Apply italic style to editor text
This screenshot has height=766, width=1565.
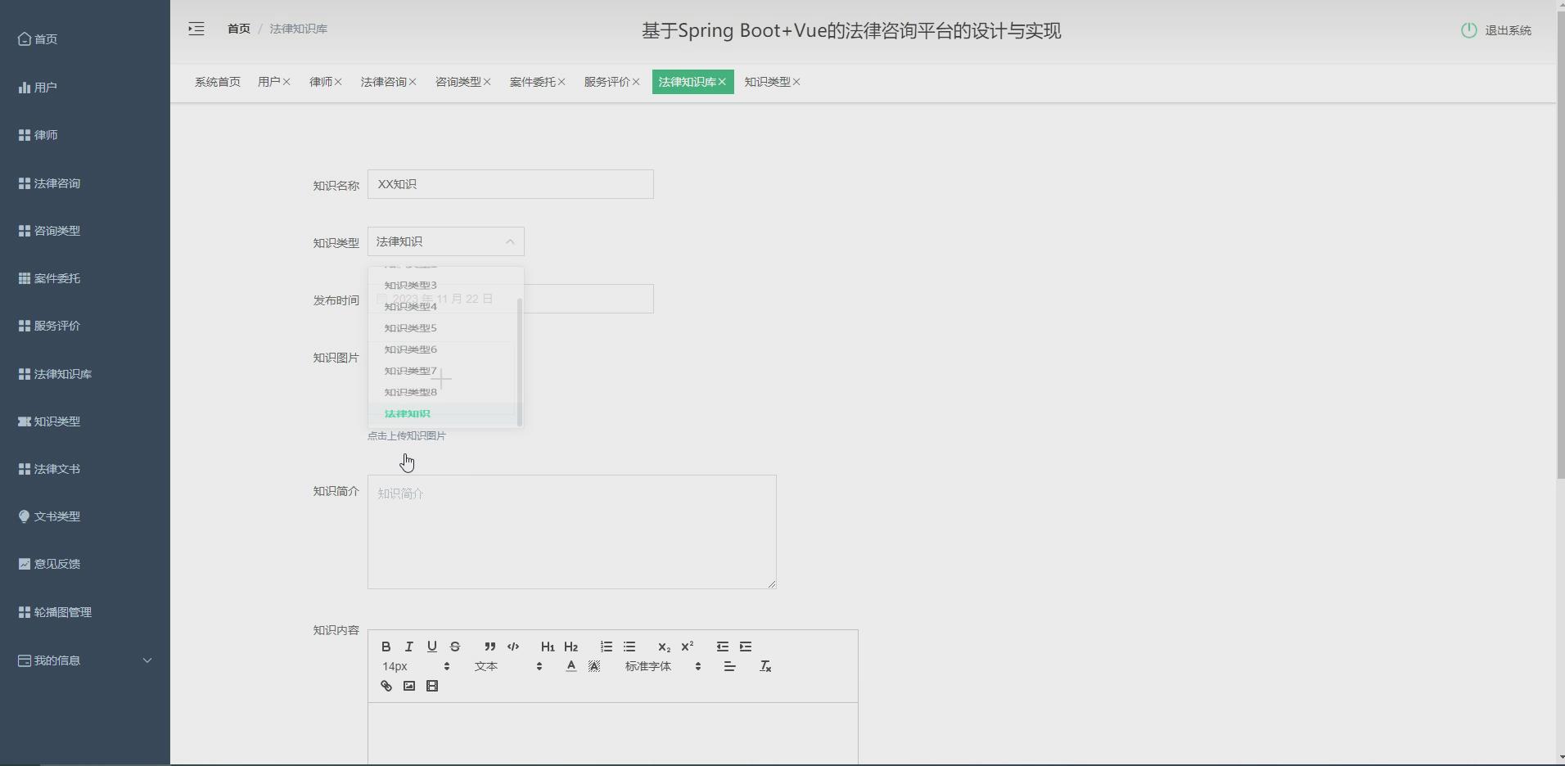[x=408, y=647]
